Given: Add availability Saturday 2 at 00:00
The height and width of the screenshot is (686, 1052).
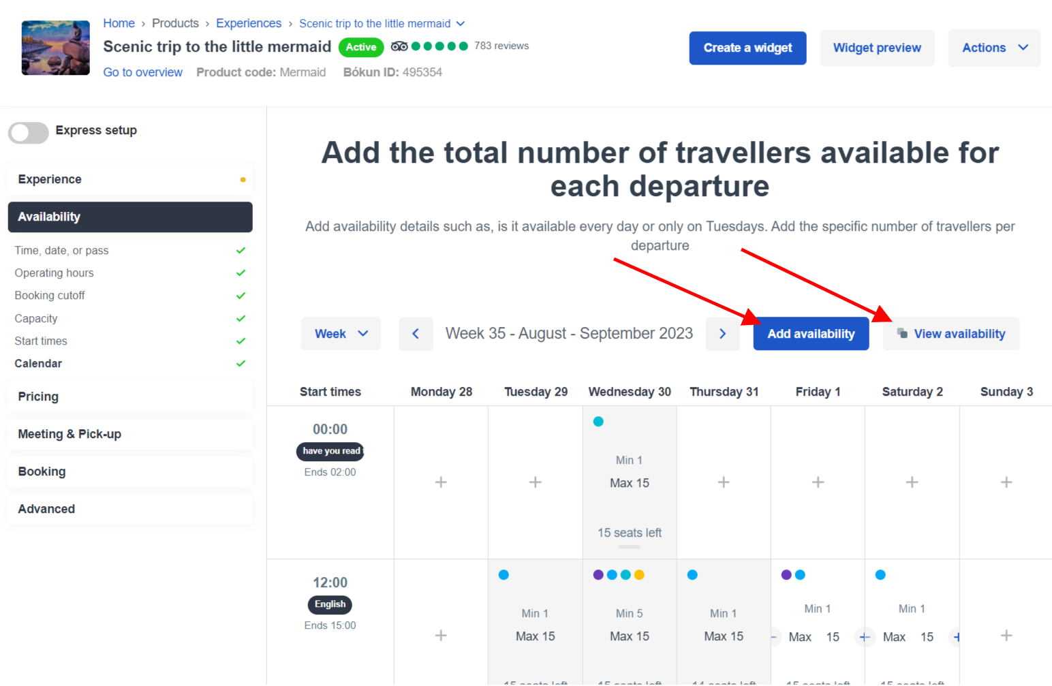Looking at the screenshot, I should pyautogui.click(x=912, y=482).
